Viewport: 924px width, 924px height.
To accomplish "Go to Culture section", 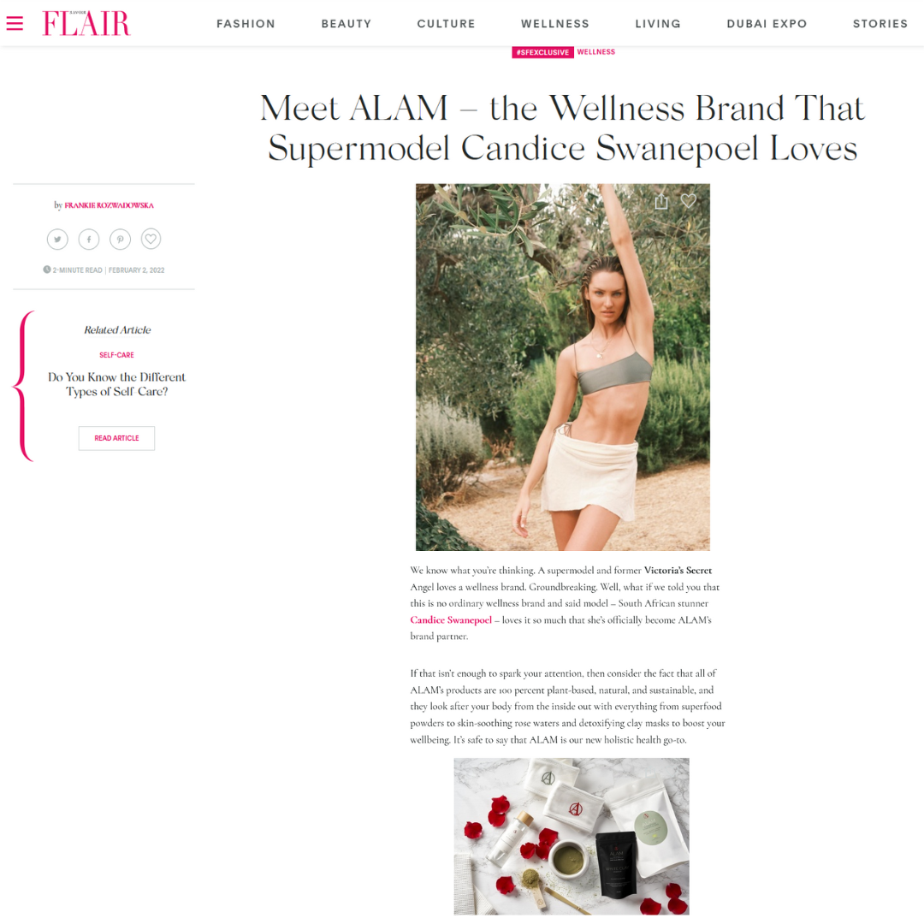I will (446, 24).
